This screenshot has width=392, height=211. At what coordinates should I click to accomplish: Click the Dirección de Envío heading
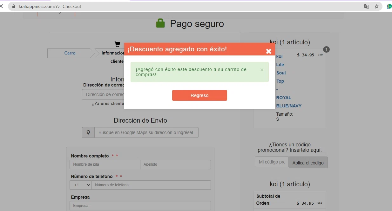pyautogui.click(x=140, y=120)
